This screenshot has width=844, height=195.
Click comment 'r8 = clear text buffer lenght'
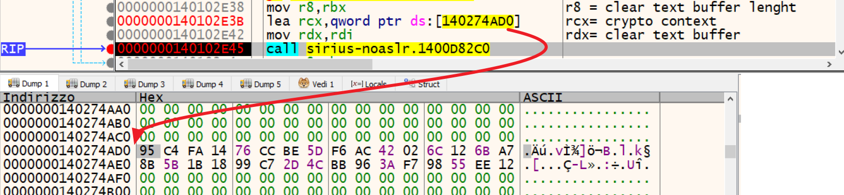coord(681,8)
